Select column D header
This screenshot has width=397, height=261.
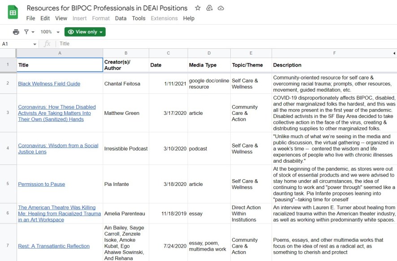point(209,53)
